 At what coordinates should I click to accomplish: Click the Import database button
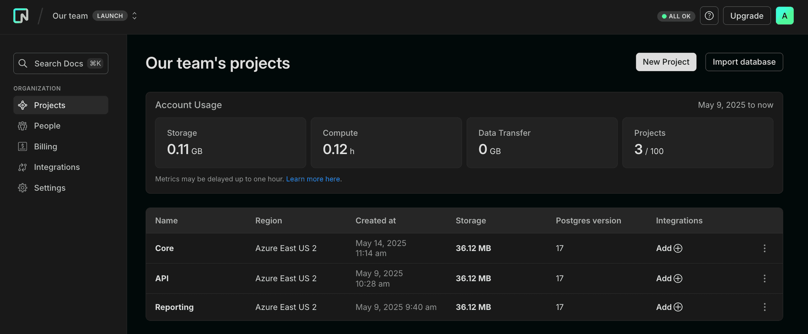744,62
